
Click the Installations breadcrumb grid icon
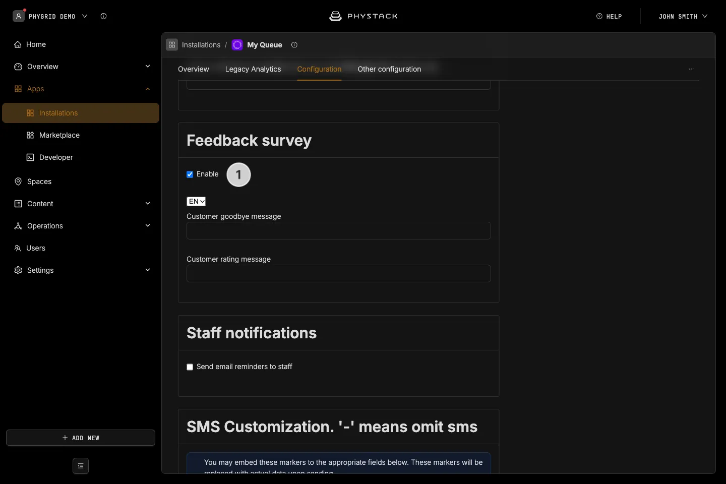(x=172, y=45)
